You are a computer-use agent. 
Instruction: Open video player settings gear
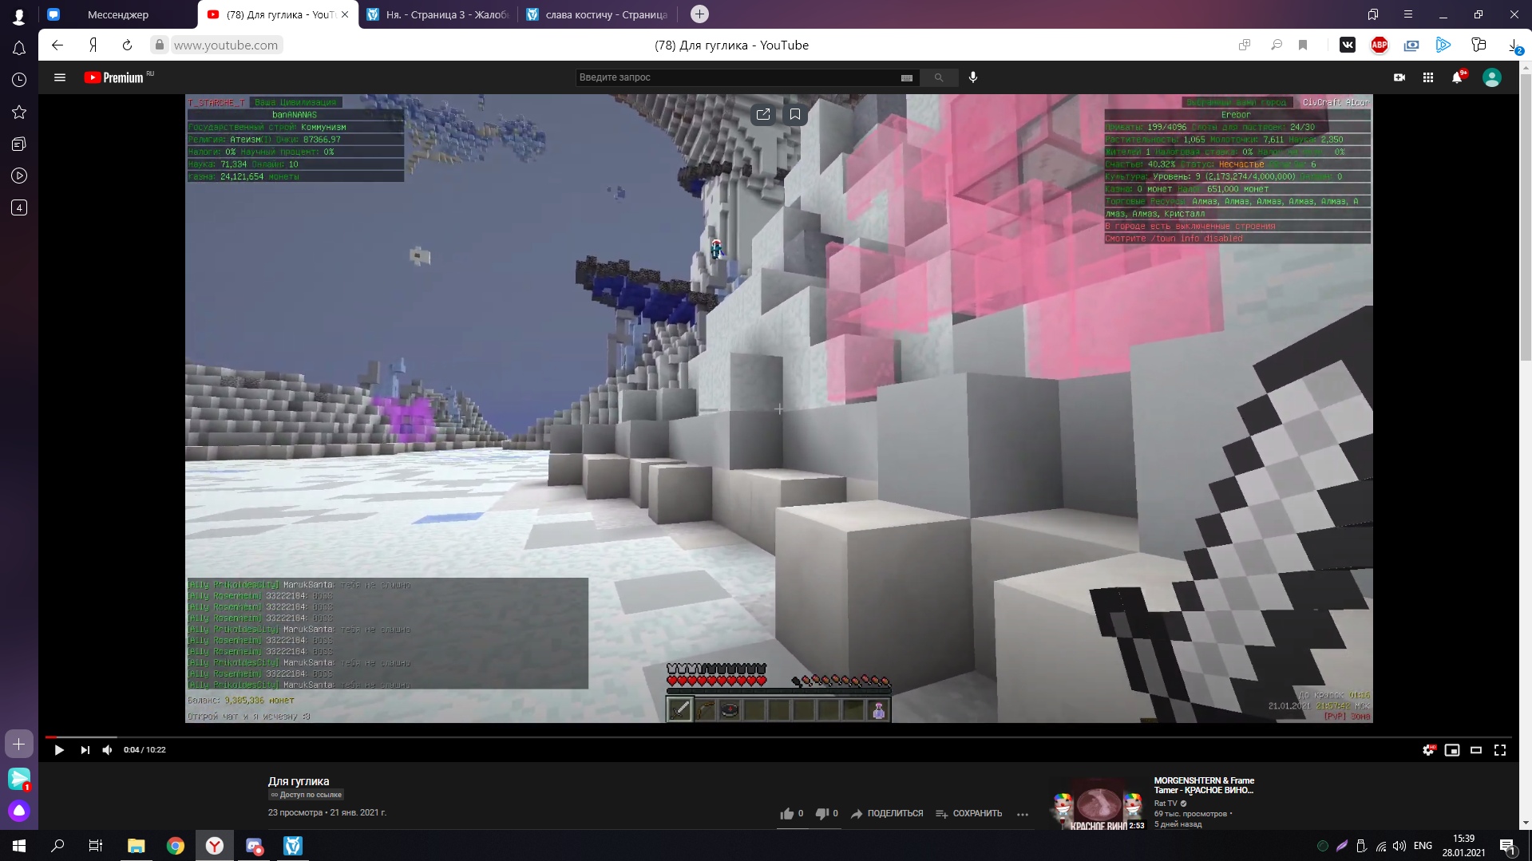point(1428,750)
